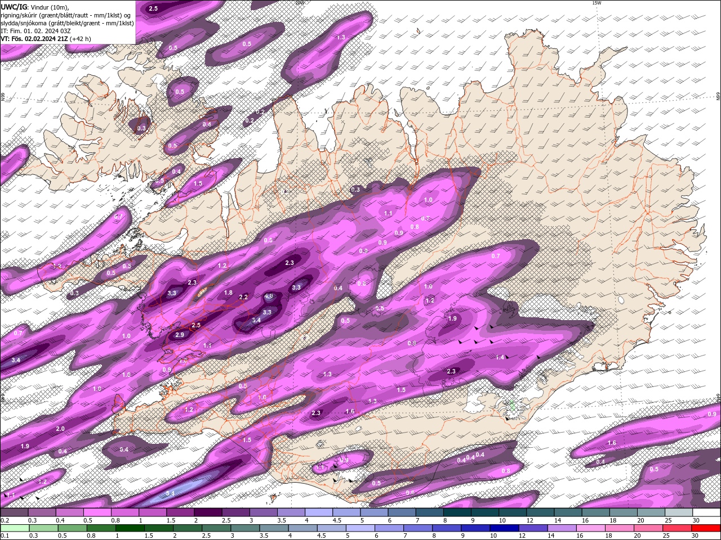
Task: Click the '2.0' precipitation value on the map
Action: [60, 429]
